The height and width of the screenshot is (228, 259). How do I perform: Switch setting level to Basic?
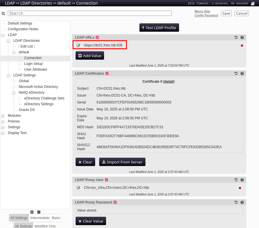pyautogui.click(x=56, y=218)
